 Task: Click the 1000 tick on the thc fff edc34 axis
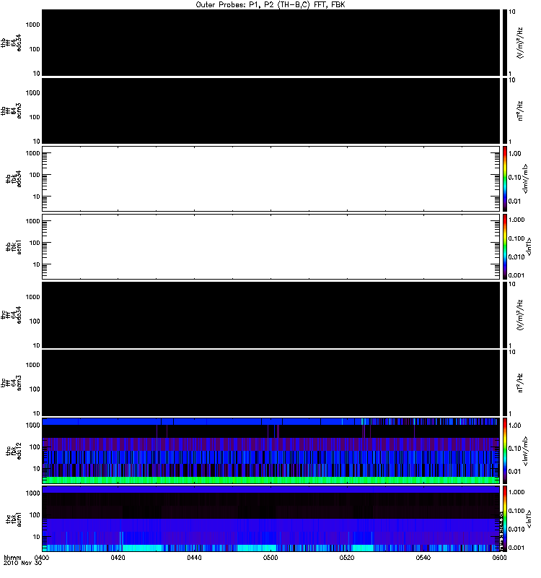tap(32, 297)
